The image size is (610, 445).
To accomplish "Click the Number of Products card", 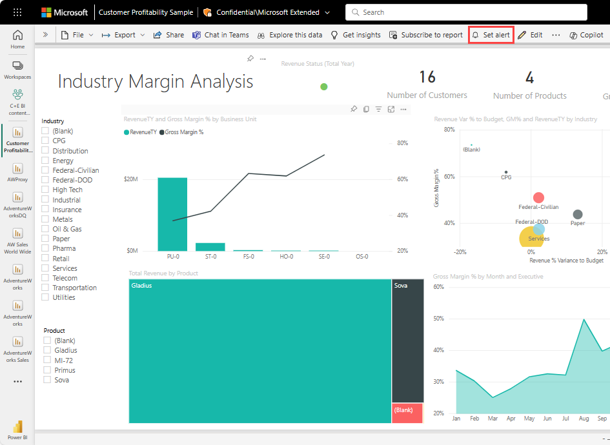I will [529, 84].
